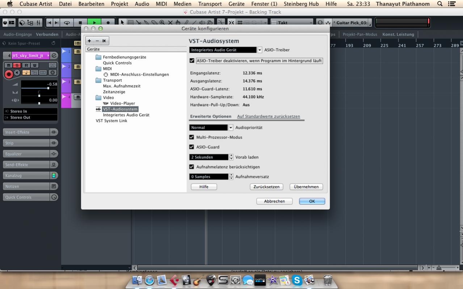
Task: Click the reset device icon beside minus
Action: click(104, 41)
